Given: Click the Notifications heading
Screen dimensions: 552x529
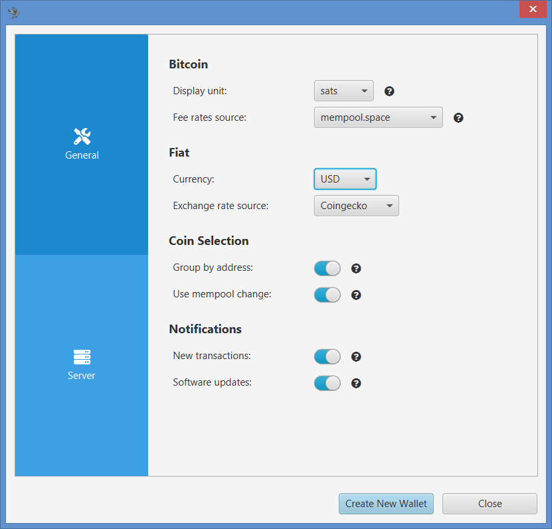Looking at the screenshot, I should tap(205, 329).
